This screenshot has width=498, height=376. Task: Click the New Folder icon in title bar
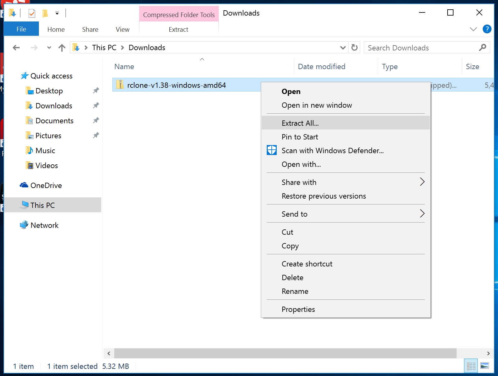point(45,13)
